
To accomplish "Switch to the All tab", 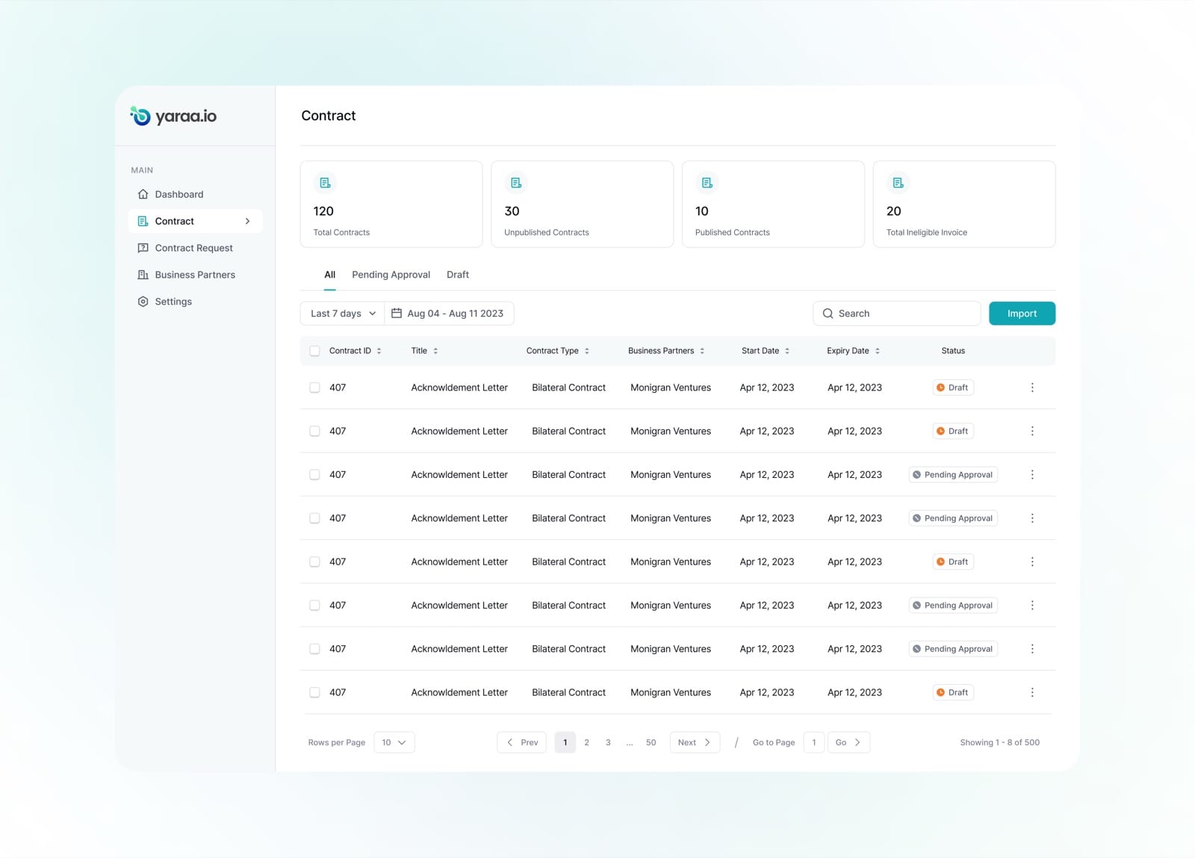I will [329, 275].
